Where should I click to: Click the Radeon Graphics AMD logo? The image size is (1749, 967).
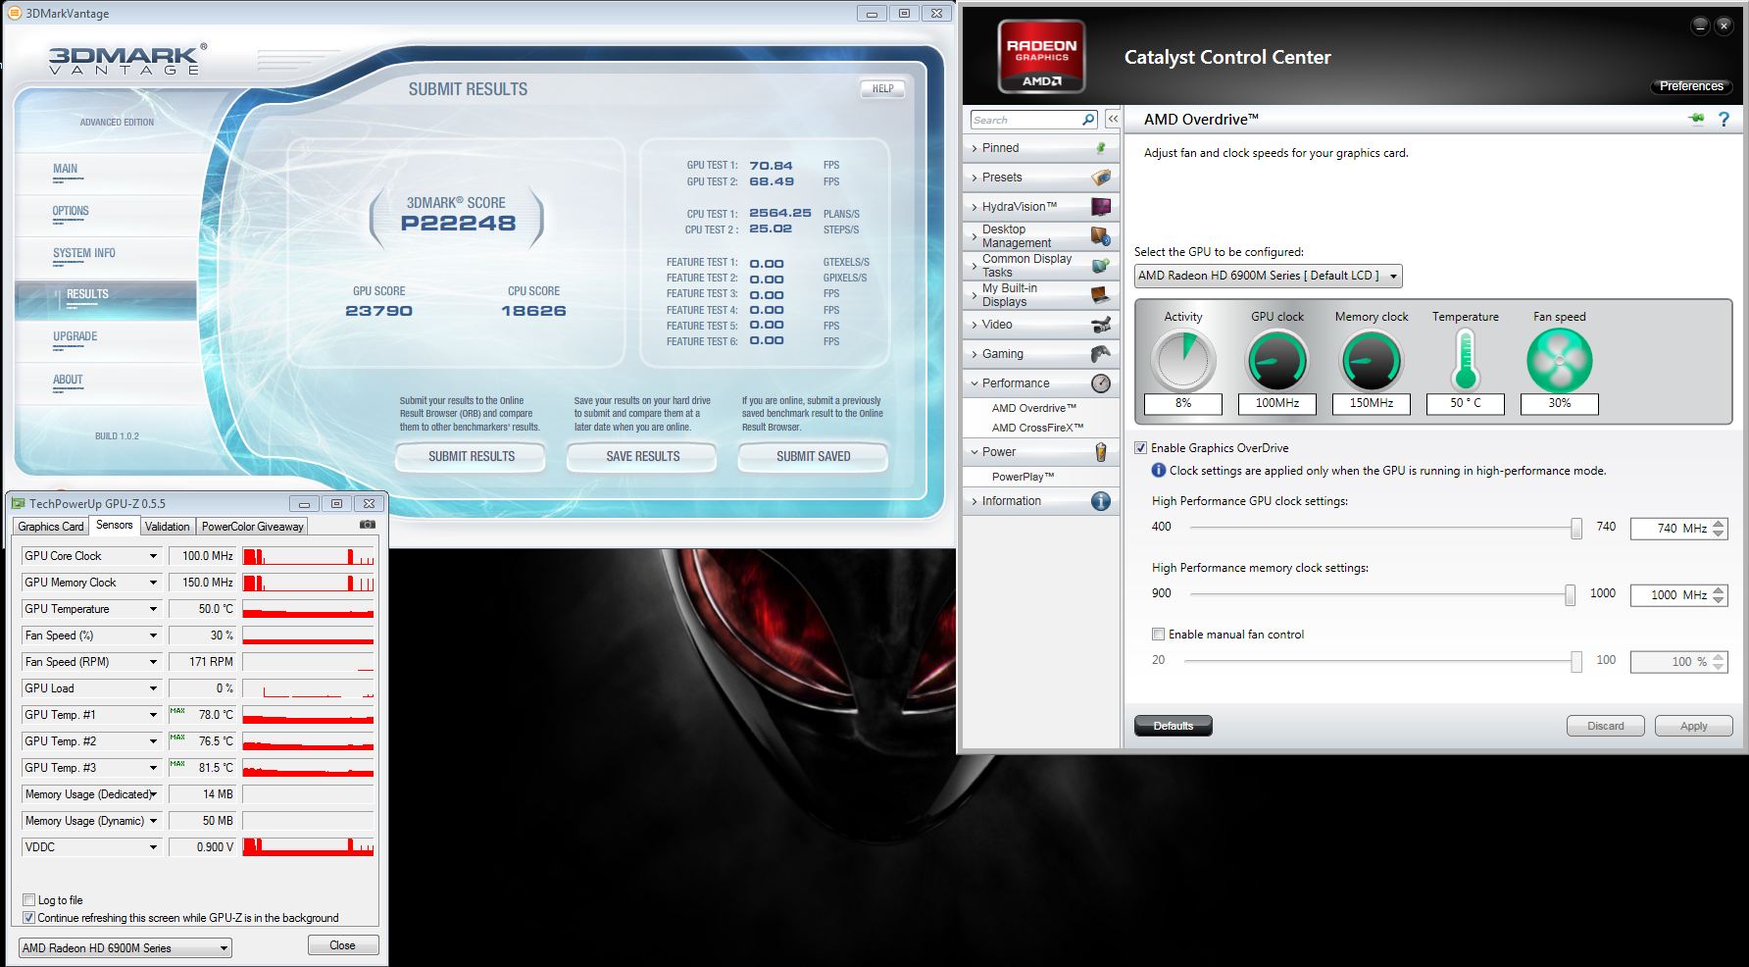click(1041, 57)
